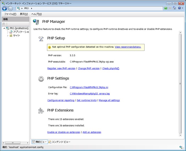Open the 表示(V) menu
Image resolution: width=186 pixels, height=151 pixels.
(24, 14)
